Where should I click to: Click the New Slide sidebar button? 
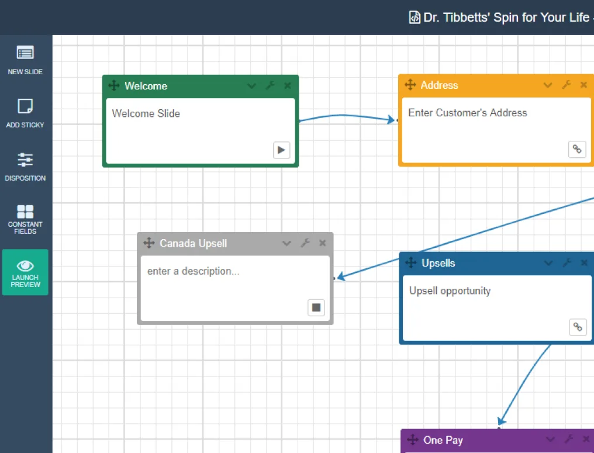pos(25,60)
